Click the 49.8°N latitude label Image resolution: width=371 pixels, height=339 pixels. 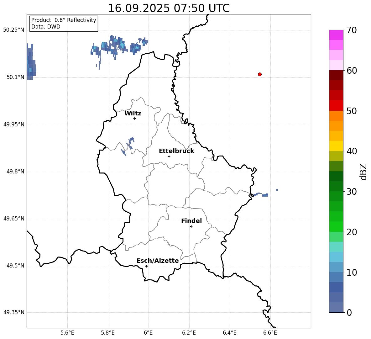click(15, 172)
